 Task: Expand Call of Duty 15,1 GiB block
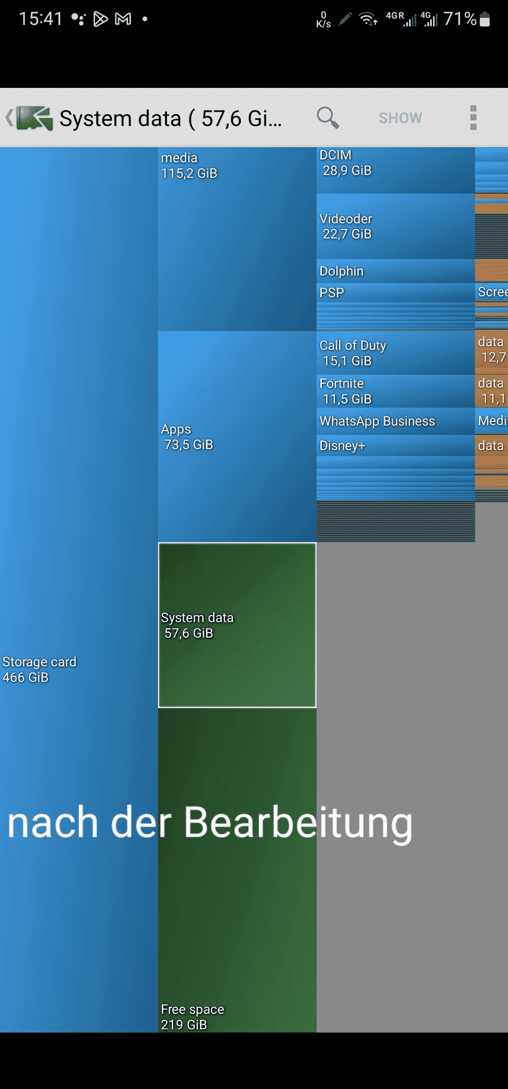click(x=395, y=353)
